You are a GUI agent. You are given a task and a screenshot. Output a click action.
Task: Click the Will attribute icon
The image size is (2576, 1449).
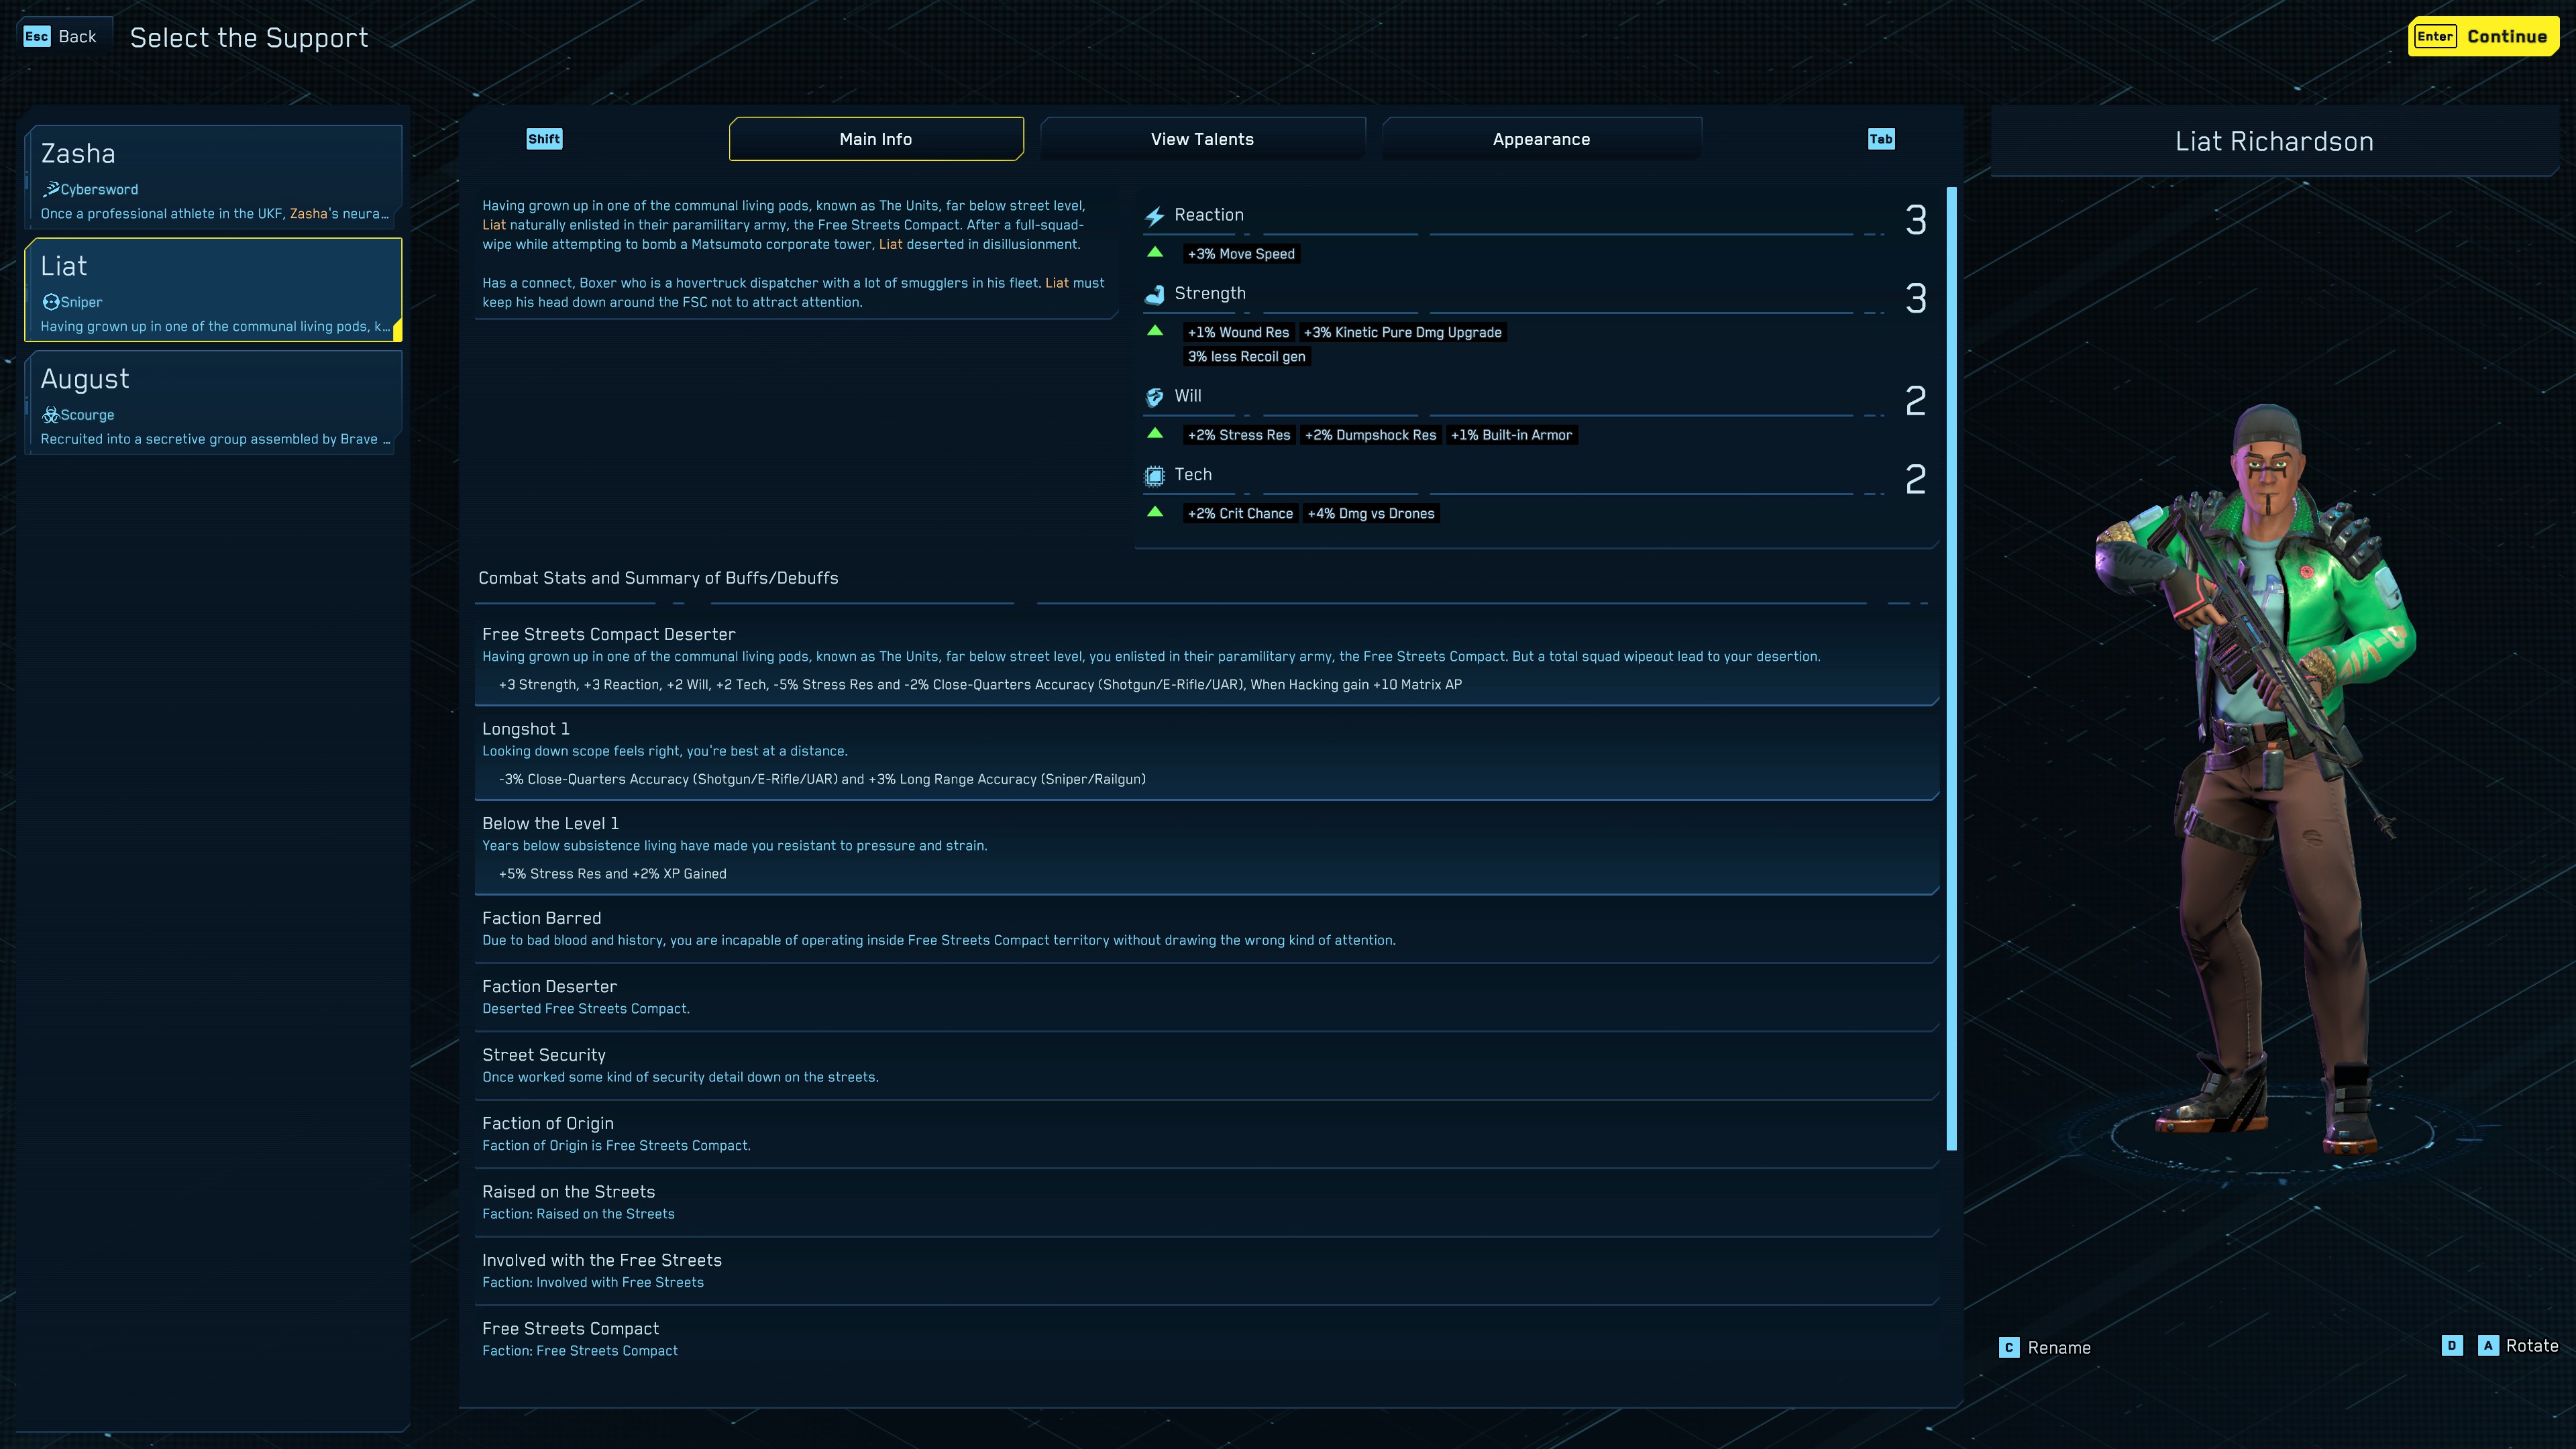coord(1154,397)
